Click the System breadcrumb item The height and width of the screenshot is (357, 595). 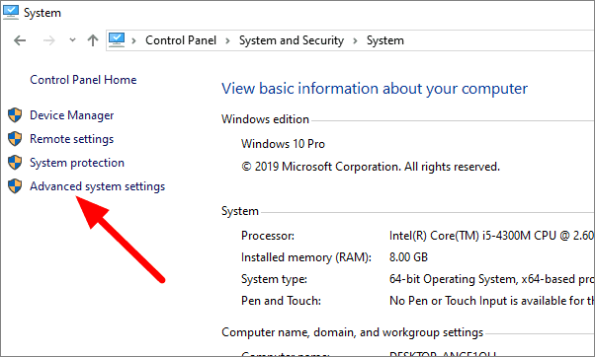click(x=385, y=40)
